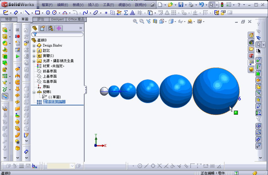Screen dimensions: 268x175
Task: Open the 檔案(F) menu
Action: [x=47, y=5]
